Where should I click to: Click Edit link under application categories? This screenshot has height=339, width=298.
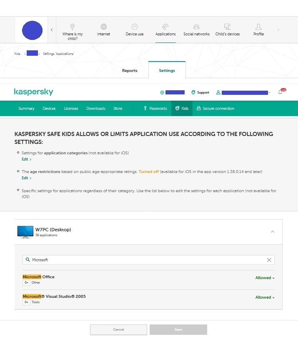pos(26,159)
